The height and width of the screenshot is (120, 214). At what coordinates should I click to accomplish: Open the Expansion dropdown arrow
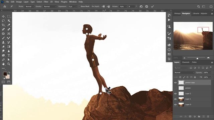click(76, 7)
